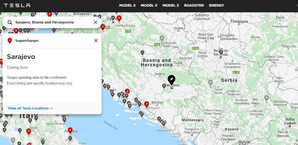Click the Tesla logo in header
Screen dimensions: 298x145
pos(17,5)
